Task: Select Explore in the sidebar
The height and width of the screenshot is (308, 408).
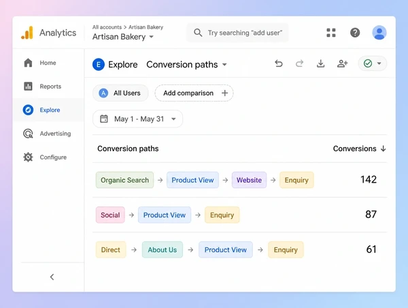Action: (x=50, y=110)
